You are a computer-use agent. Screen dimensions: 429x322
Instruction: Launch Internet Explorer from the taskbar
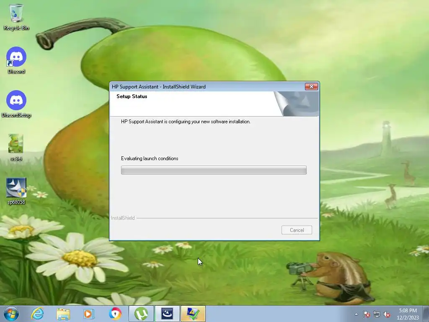(37, 314)
